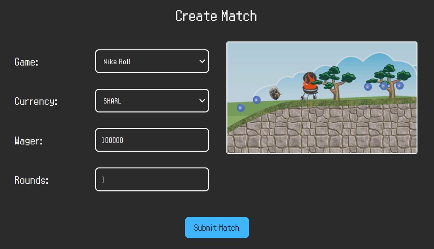The image size is (434, 249).
Task: Click the rolling hamster character in the preview
Action: [276, 94]
